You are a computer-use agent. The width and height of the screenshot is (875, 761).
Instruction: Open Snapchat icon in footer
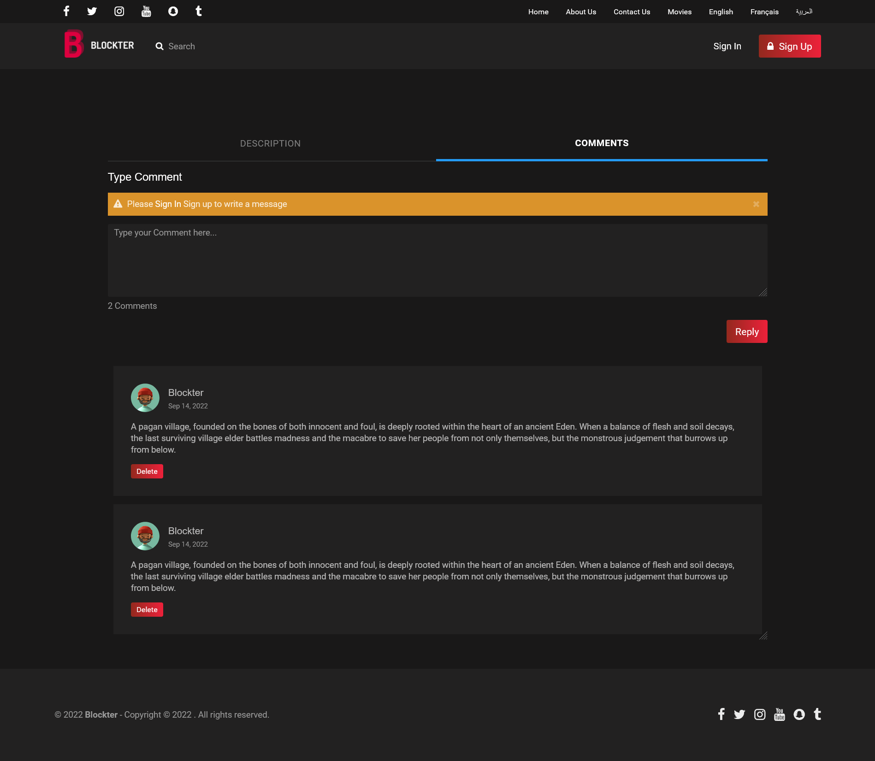point(799,714)
